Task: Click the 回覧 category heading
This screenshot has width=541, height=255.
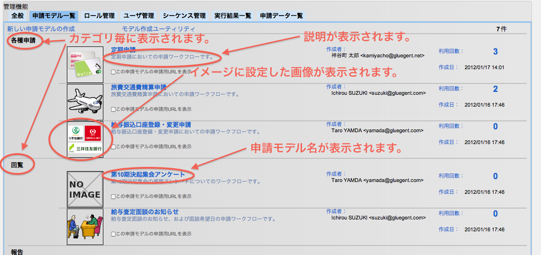Action: tap(17, 164)
